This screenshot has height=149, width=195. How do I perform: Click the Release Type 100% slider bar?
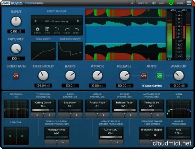coord(124,110)
